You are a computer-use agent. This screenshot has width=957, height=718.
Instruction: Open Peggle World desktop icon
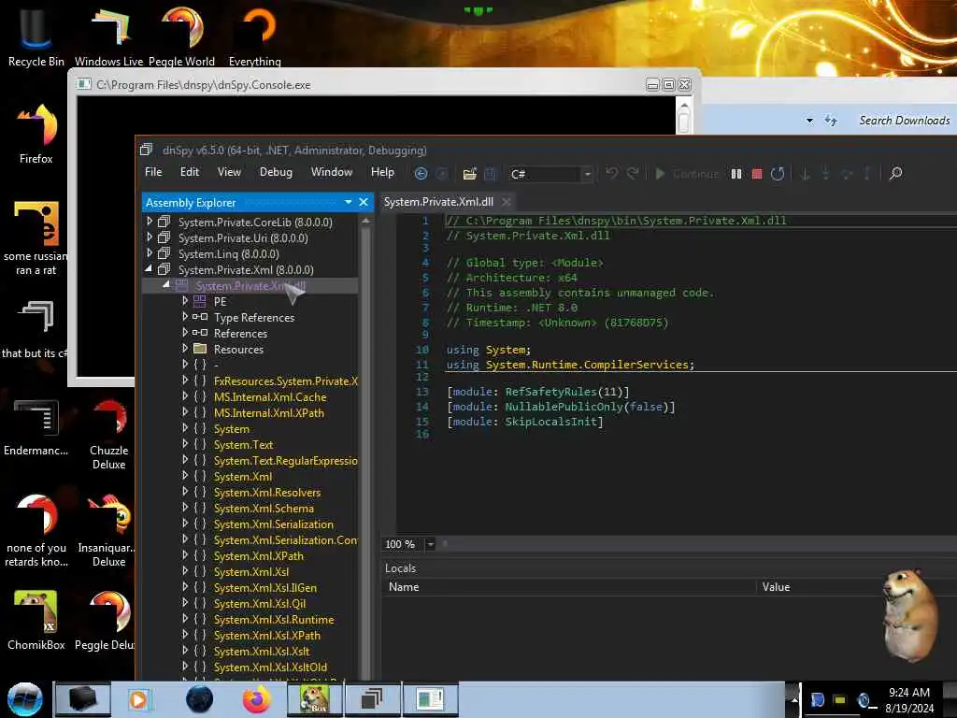point(182,36)
